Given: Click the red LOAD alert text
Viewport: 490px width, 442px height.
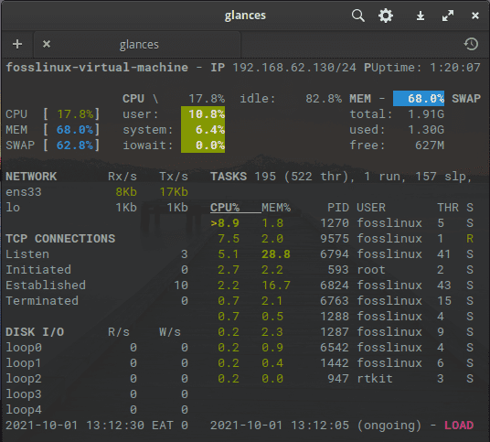Looking at the screenshot, I should pos(459,426).
